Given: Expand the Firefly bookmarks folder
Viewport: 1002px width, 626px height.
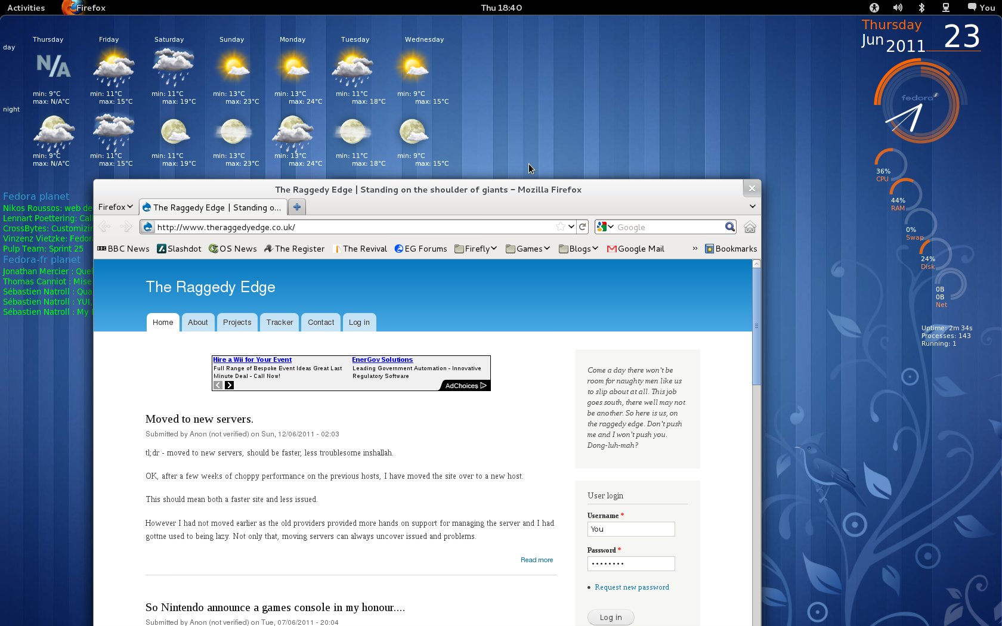Looking at the screenshot, I should click(x=475, y=249).
